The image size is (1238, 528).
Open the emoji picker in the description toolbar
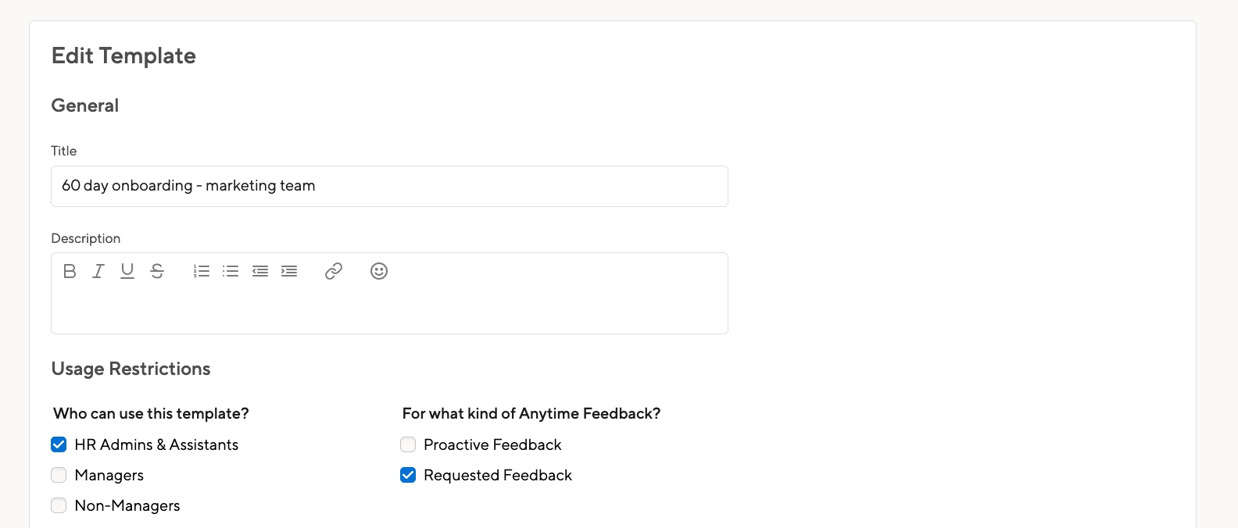(x=379, y=271)
